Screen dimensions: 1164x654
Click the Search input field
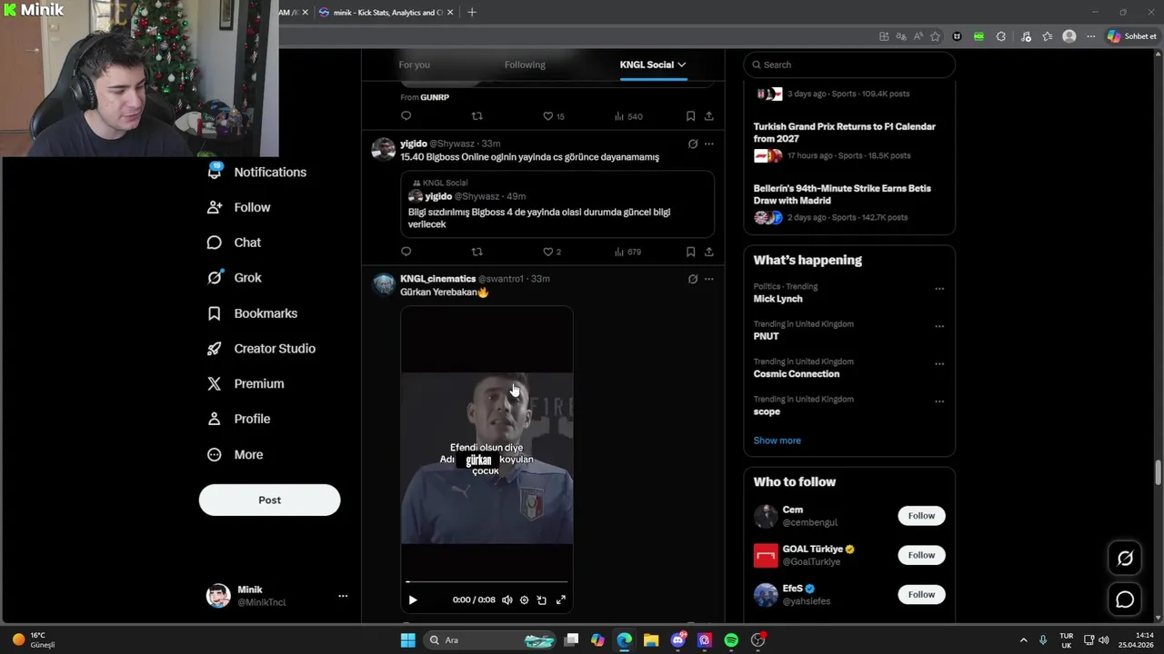pos(849,64)
